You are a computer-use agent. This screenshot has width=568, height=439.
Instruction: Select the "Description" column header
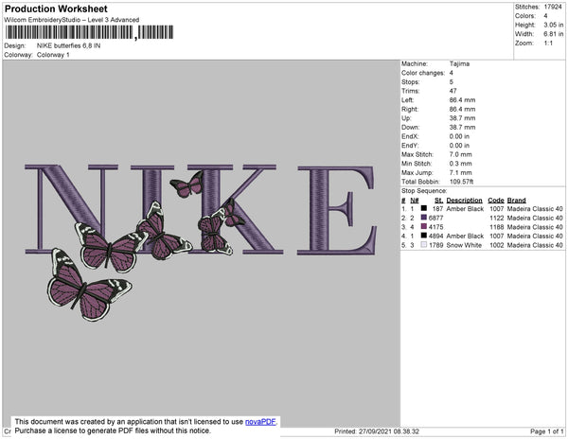(465, 201)
